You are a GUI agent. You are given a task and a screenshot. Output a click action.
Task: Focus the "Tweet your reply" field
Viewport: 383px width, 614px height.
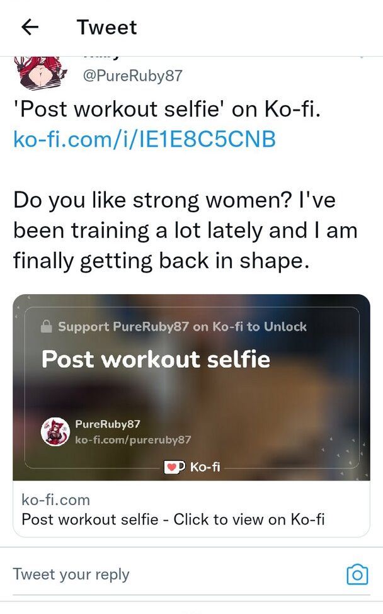click(170, 574)
